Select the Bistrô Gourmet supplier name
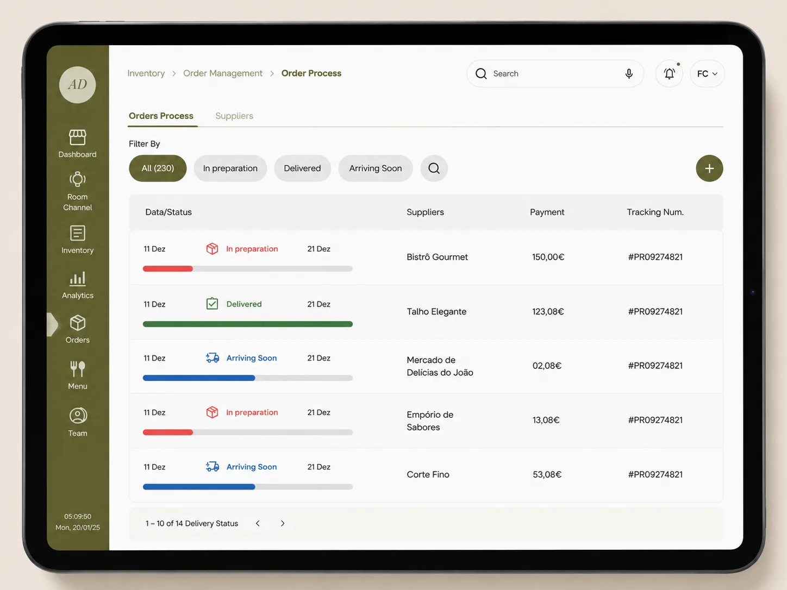 point(438,257)
